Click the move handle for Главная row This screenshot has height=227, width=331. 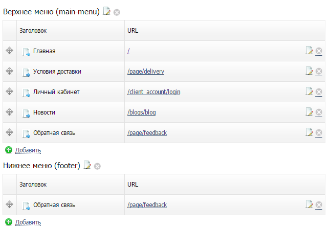coord(10,51)
